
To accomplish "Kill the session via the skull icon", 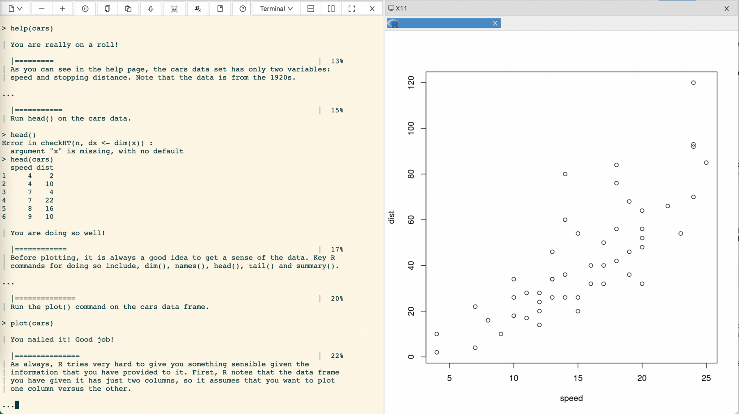I will pyautogui.click(x=174, y=8).
